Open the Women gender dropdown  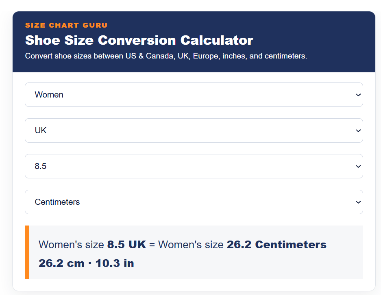coord(194,95)
